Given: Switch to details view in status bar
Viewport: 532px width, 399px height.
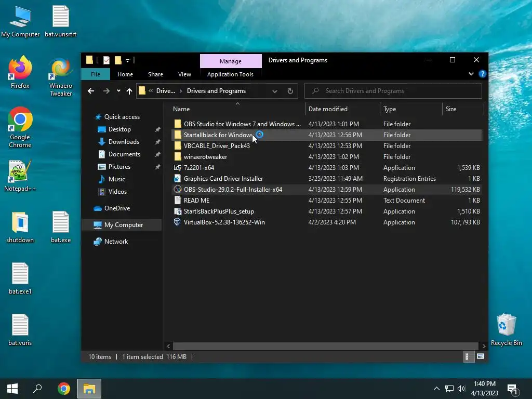Looking at the screenshot, I should pos(469,356).
